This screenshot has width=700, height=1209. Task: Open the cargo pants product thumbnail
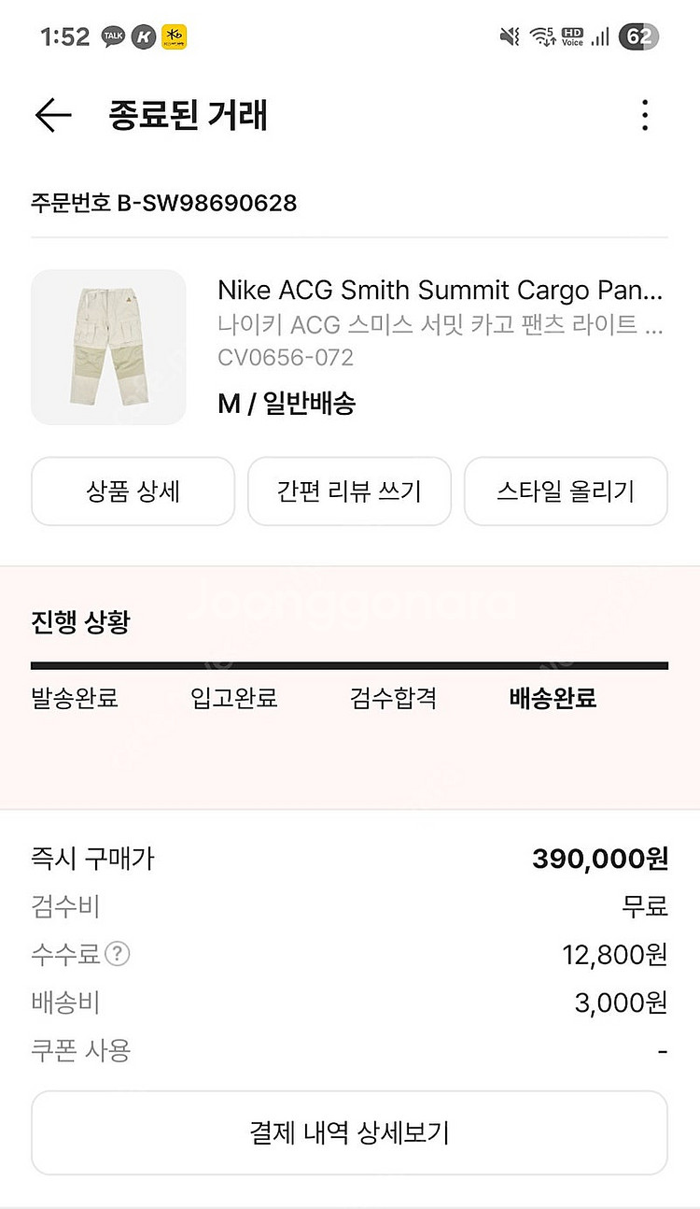tap(108, 348)
